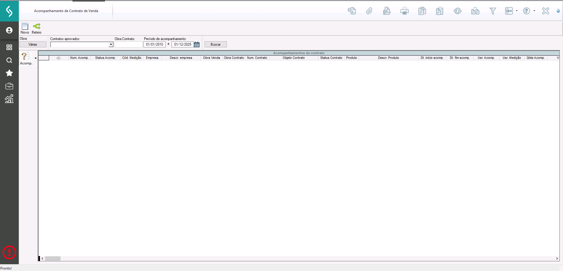Click the Num. Contrato column header
The height and width of the screenshot is (271, 563).
(x=257, y=58)
